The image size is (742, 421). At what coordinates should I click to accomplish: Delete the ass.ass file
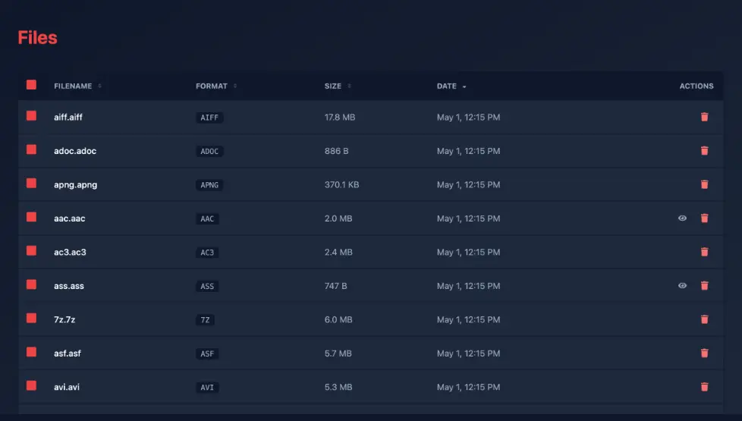(704, 286)
